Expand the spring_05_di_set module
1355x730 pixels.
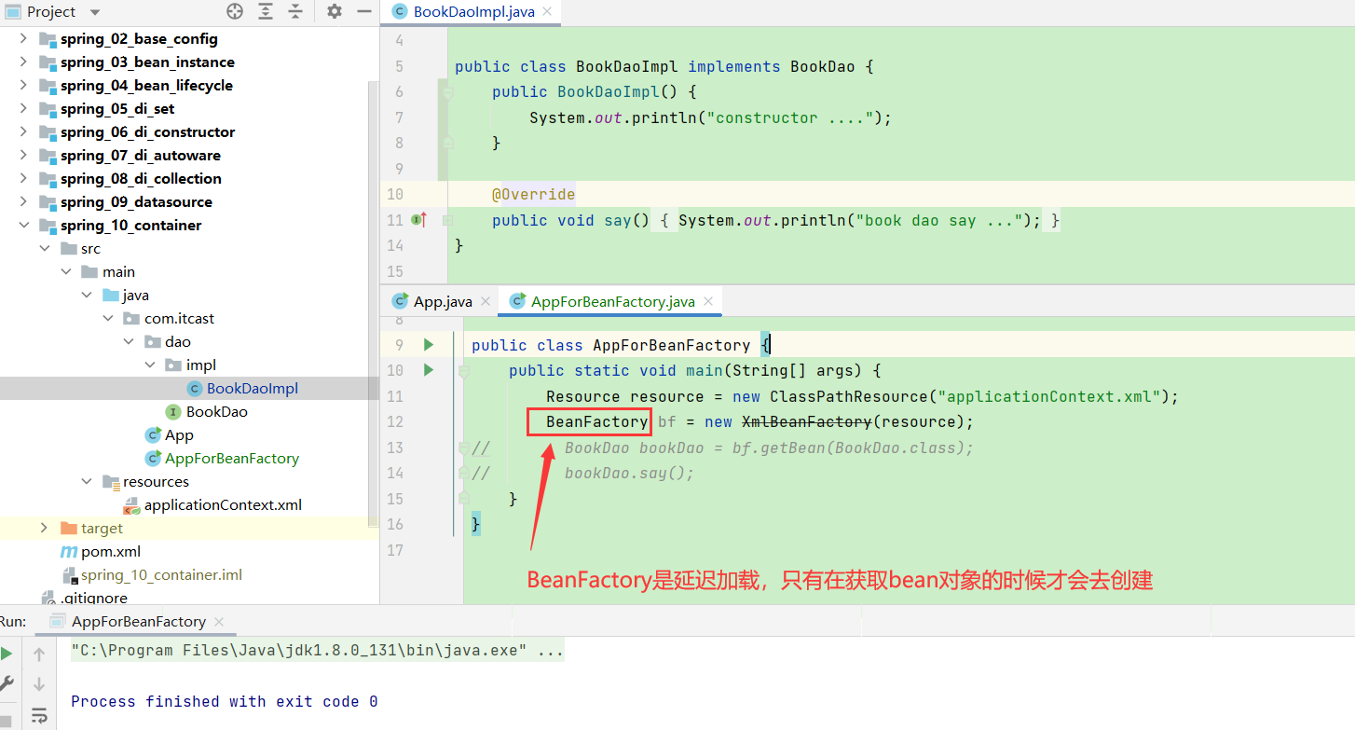click(23, 108)
